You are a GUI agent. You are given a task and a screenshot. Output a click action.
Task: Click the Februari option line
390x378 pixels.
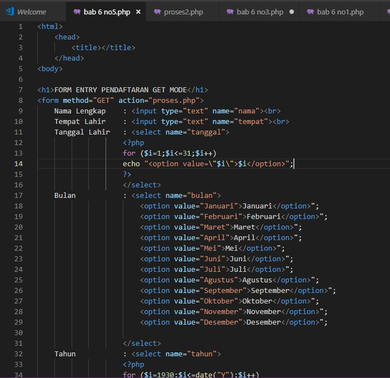click(233, 217)
